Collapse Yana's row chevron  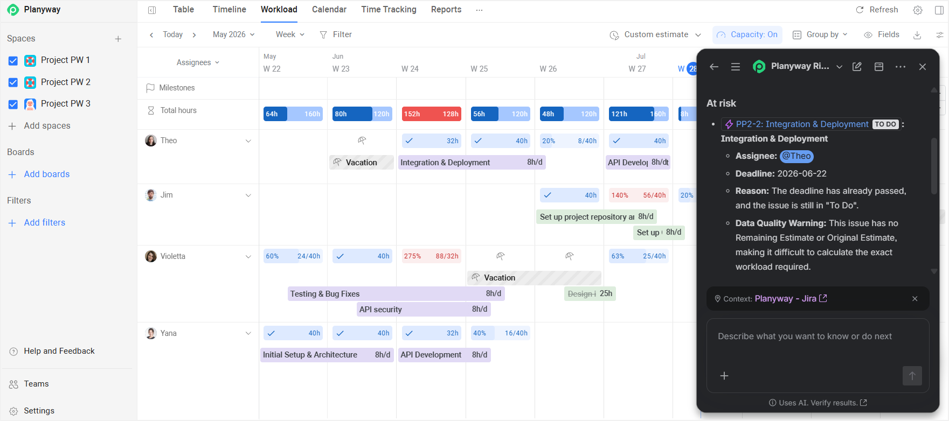(x=248, y=333)
